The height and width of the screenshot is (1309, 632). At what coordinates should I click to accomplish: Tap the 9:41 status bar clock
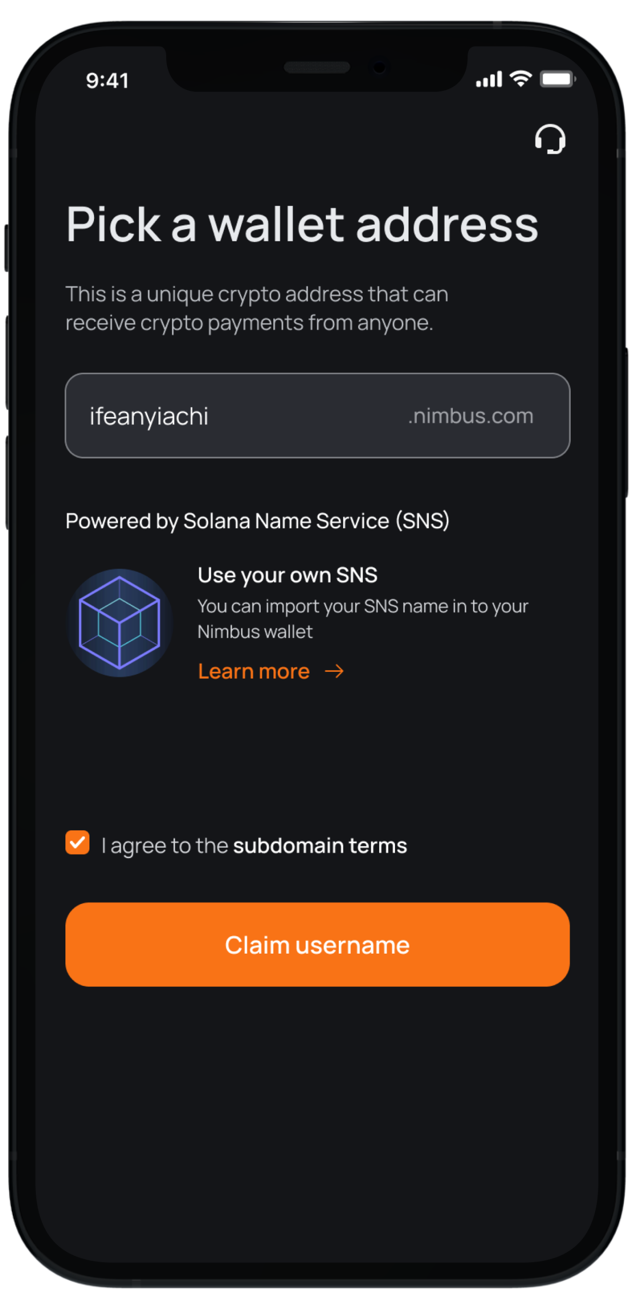tap(107, 80)
